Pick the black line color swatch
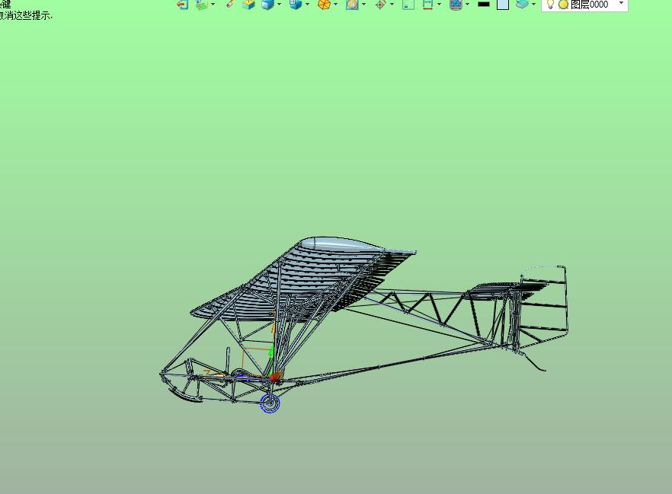This screenshot has height=494, width=672. [484, 5]
